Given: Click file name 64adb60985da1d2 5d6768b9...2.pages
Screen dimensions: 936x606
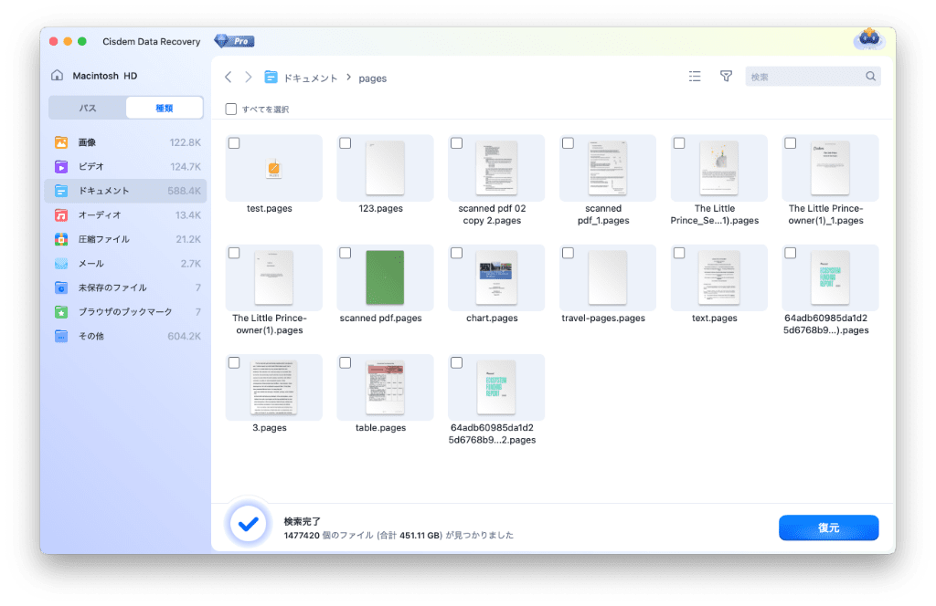Looking at the screenshot, I should [x=492, y=434].
